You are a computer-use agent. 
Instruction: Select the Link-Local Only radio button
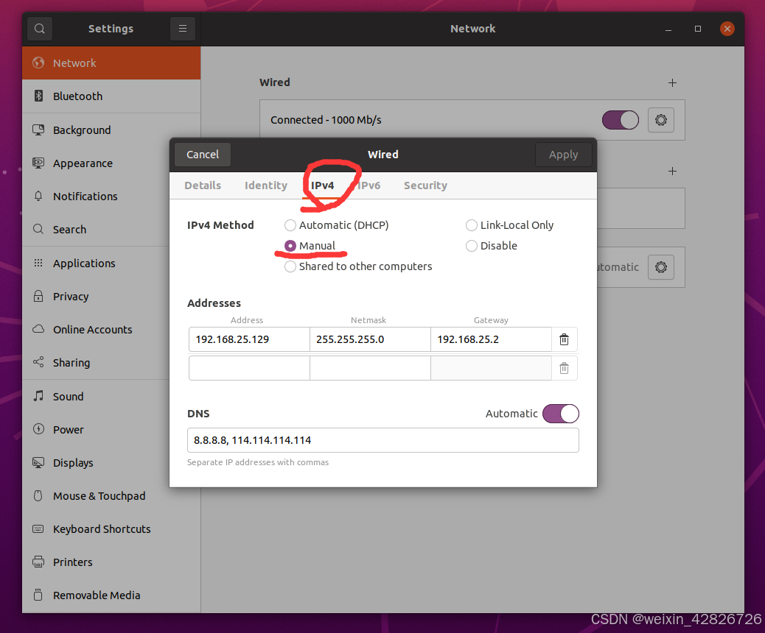pyautogui.click(x=471, y=225)
